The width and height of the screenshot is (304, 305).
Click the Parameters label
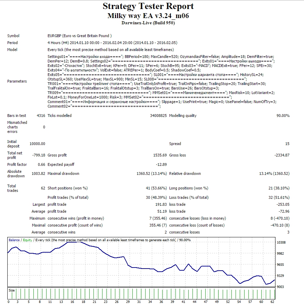(17, 81)
